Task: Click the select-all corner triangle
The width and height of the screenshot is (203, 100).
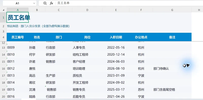Action: click(x=4, y=10)
